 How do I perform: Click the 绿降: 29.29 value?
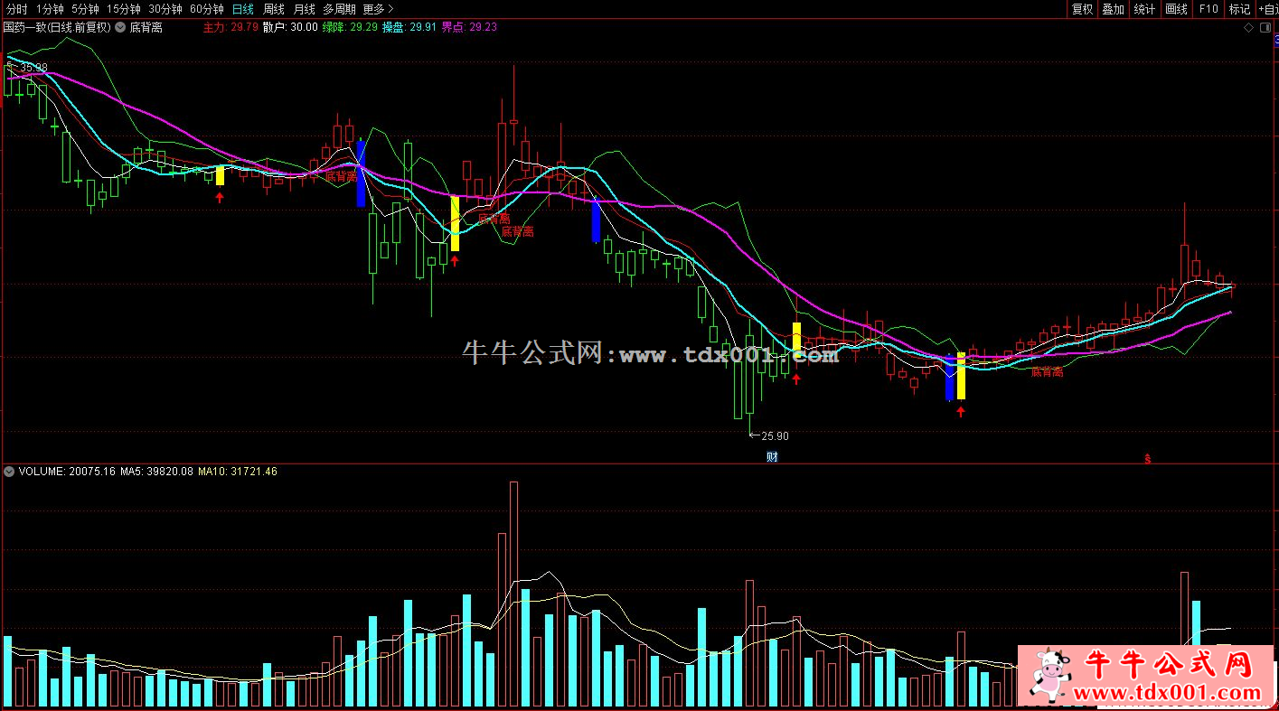click(x=350, y=28)
